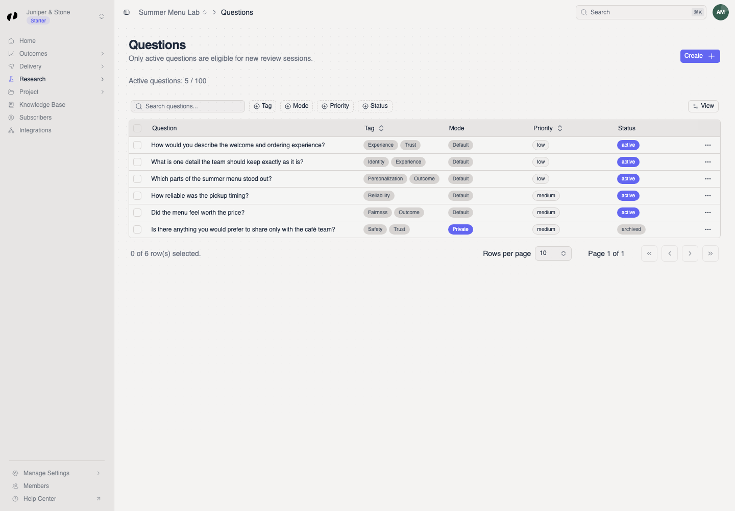
Task: Expand the Project sidebar section
Action: 103,92
